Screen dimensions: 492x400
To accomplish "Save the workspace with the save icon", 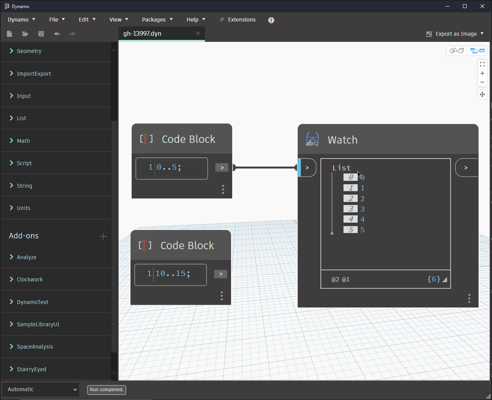I will 41,34.
